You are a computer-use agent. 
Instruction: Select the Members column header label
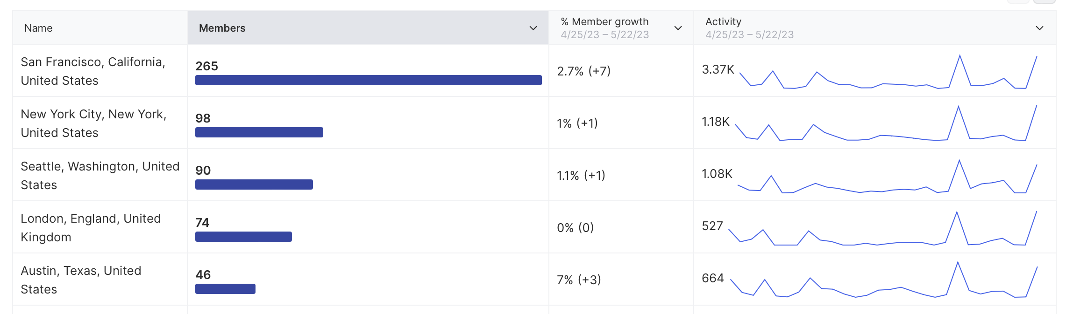[222, 28]
